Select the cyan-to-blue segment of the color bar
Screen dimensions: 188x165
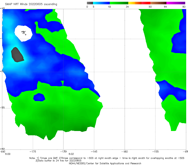point(101,3)
